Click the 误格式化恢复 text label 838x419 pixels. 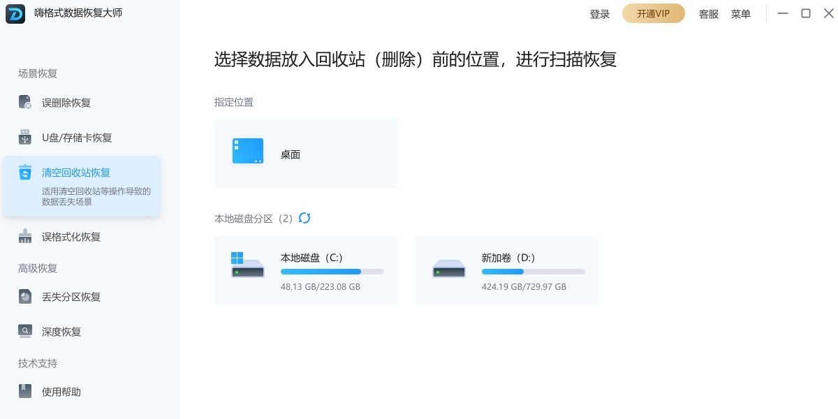[x=71, y=237]
